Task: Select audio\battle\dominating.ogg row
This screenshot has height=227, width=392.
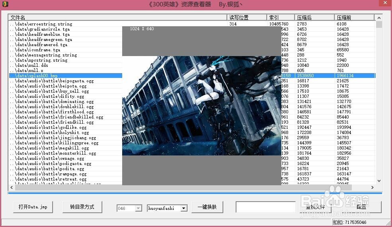Action: click(x=66, y=101)
